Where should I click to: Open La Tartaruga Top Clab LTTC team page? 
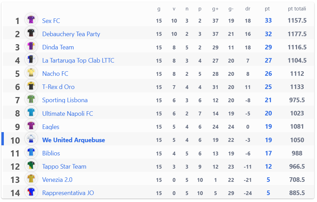pos(78,60)
